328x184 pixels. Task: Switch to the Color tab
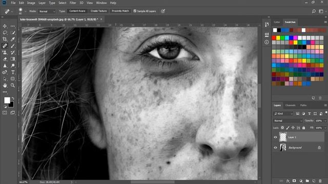pos(277,22)
